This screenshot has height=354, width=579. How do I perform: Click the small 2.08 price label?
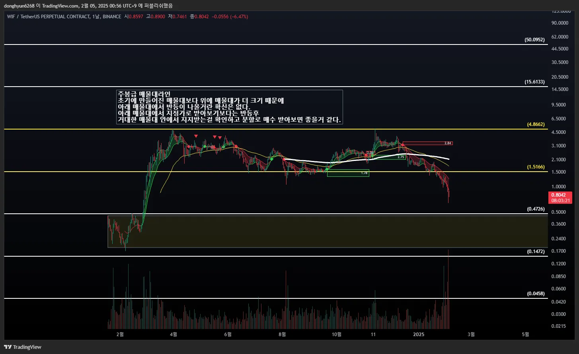(370, 153)
